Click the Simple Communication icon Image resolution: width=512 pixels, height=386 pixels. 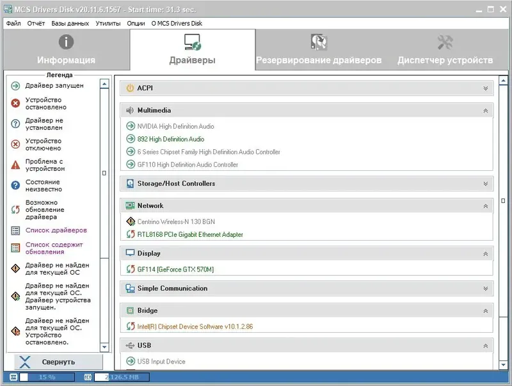tap(130, 288)
